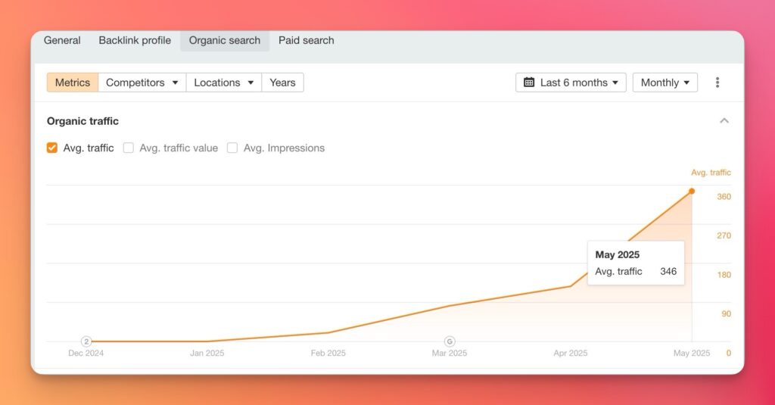Viewport: 775px width, 405px height.
Task: Enable the Avg. traffic value checkbox
Action: click(129, 148)
